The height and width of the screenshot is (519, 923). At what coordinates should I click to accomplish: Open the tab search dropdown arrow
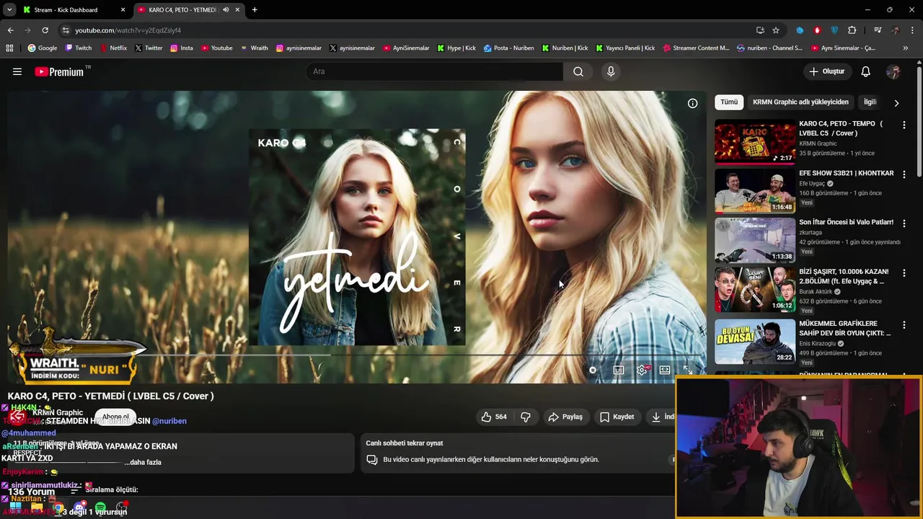(x=9, y=10)
